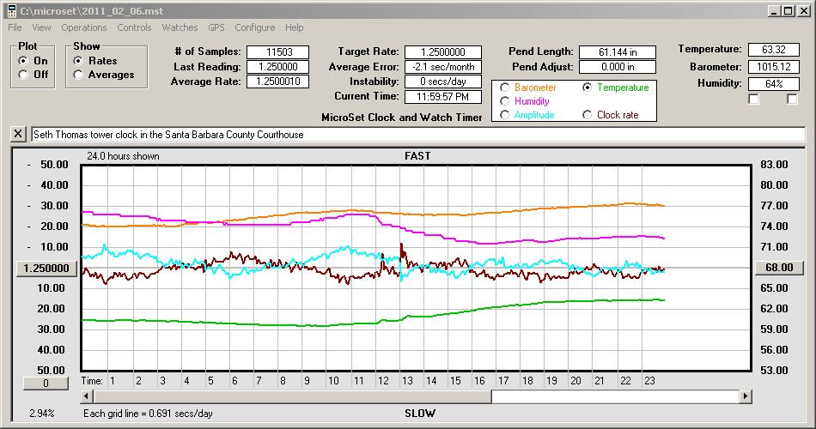Maximize the MicroSet window
Viewport: 816px width, 429px height.
[788, 11]
